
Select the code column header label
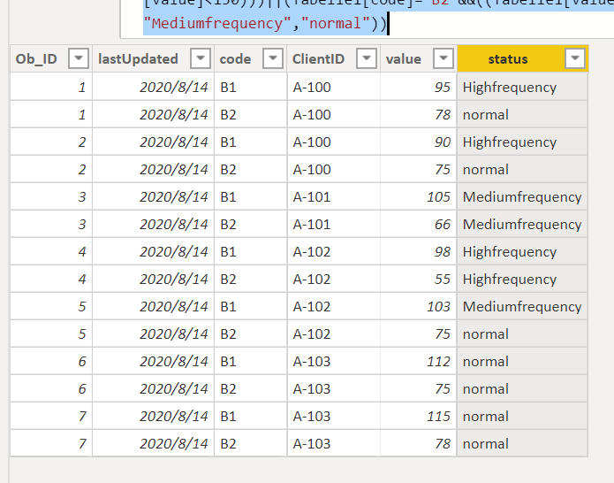pos(235,59)
